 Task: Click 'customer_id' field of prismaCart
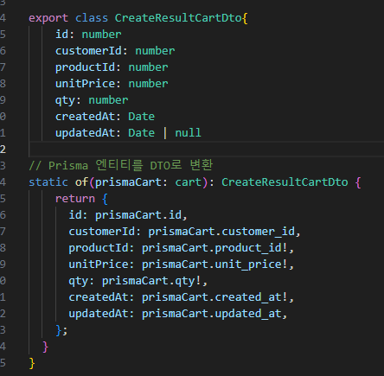259,232
